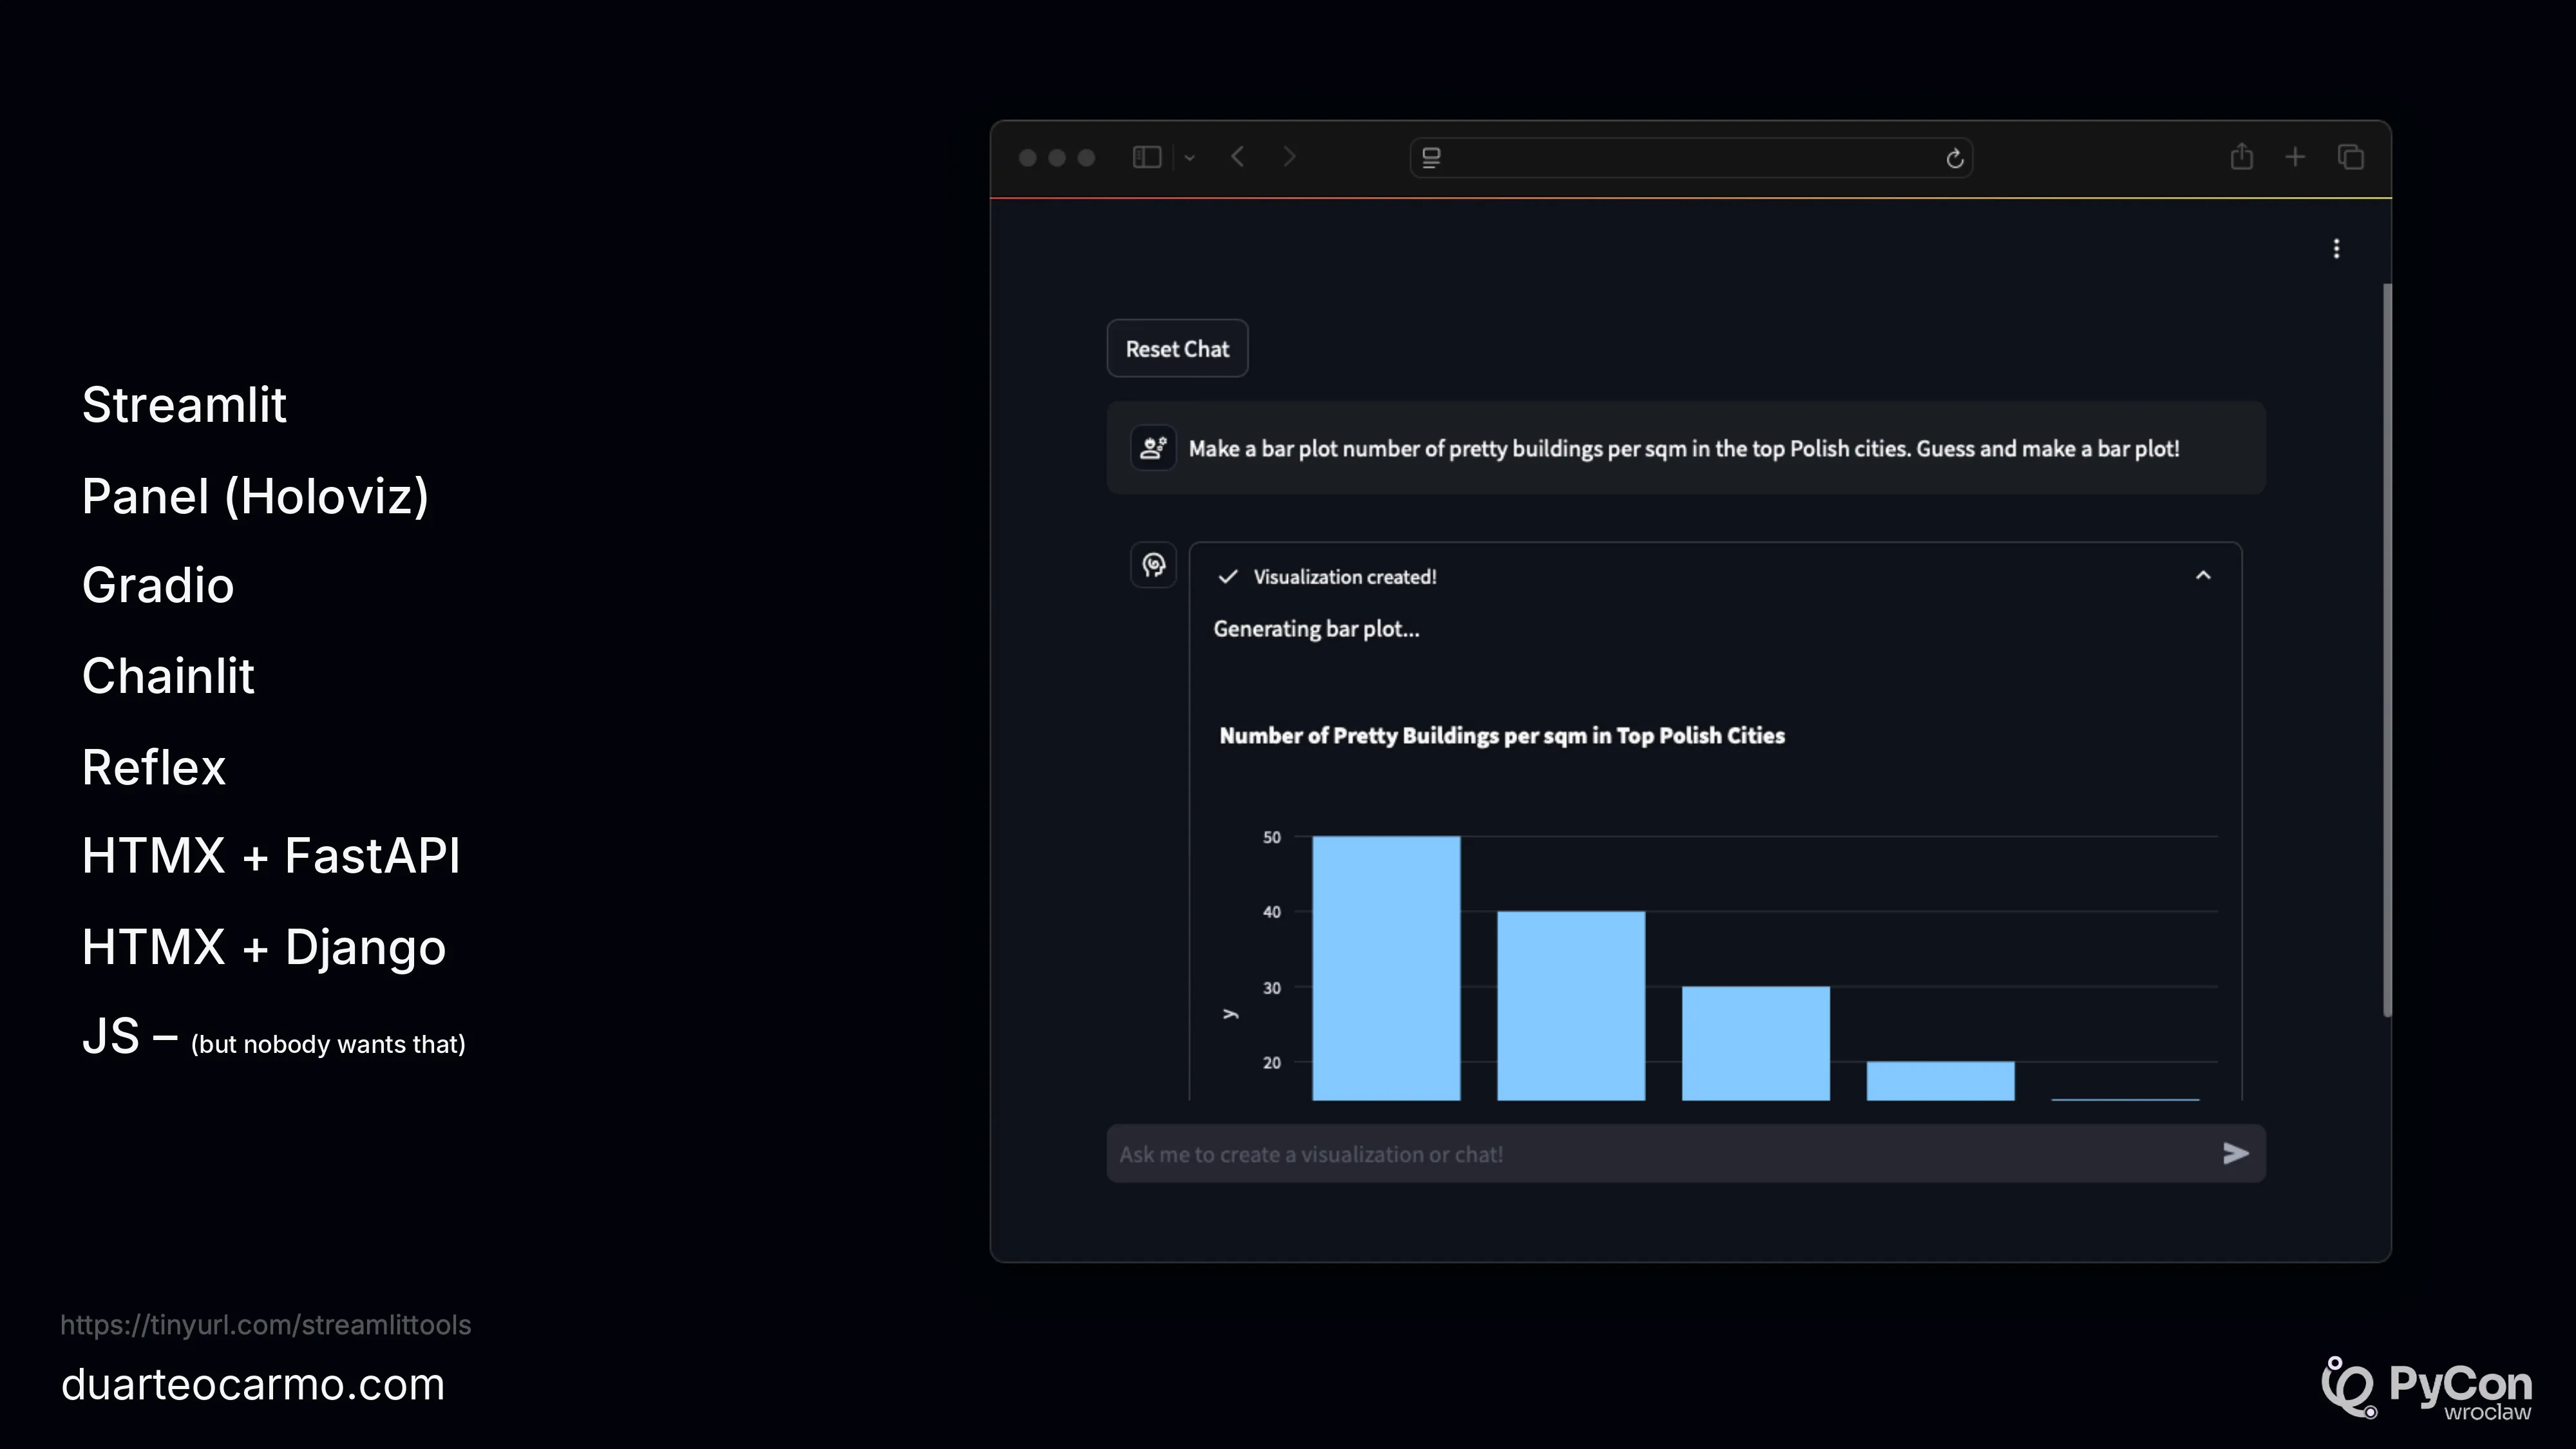Click the site settings icon in address bar
This screenshot has width=2576, height=1449.
pos(1431,158)
